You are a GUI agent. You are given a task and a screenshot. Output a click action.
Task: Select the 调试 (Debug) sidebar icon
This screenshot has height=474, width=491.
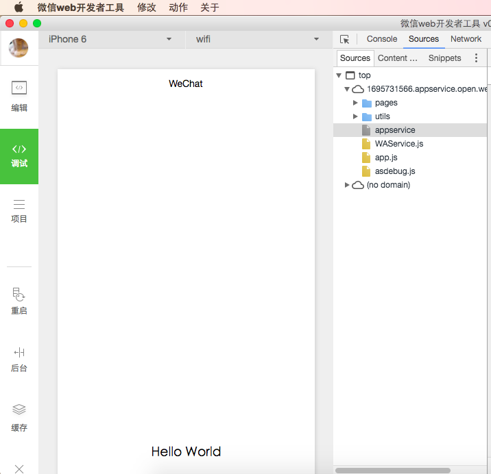tap(19, 155)
